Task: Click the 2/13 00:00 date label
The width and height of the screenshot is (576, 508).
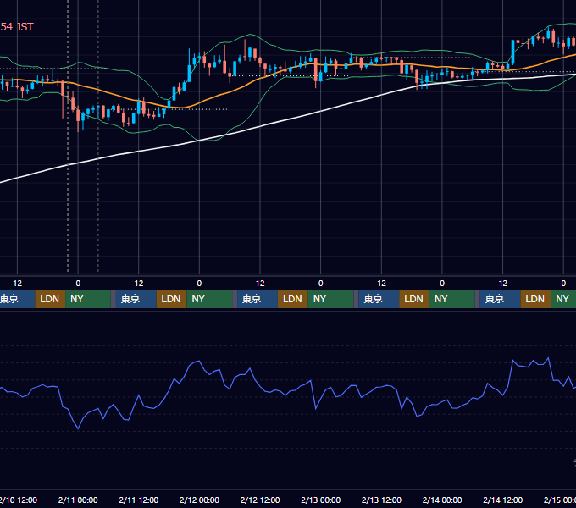Action: [x=321, y=500]
